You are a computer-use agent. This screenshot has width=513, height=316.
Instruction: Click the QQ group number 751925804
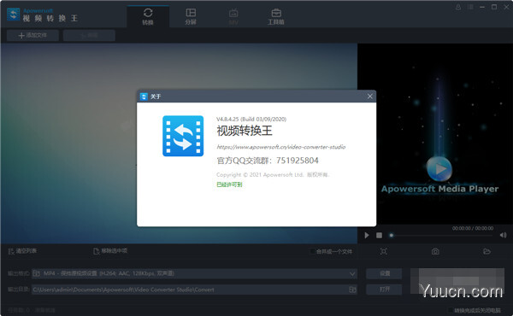pyautogui.click(x=297, y=161)
